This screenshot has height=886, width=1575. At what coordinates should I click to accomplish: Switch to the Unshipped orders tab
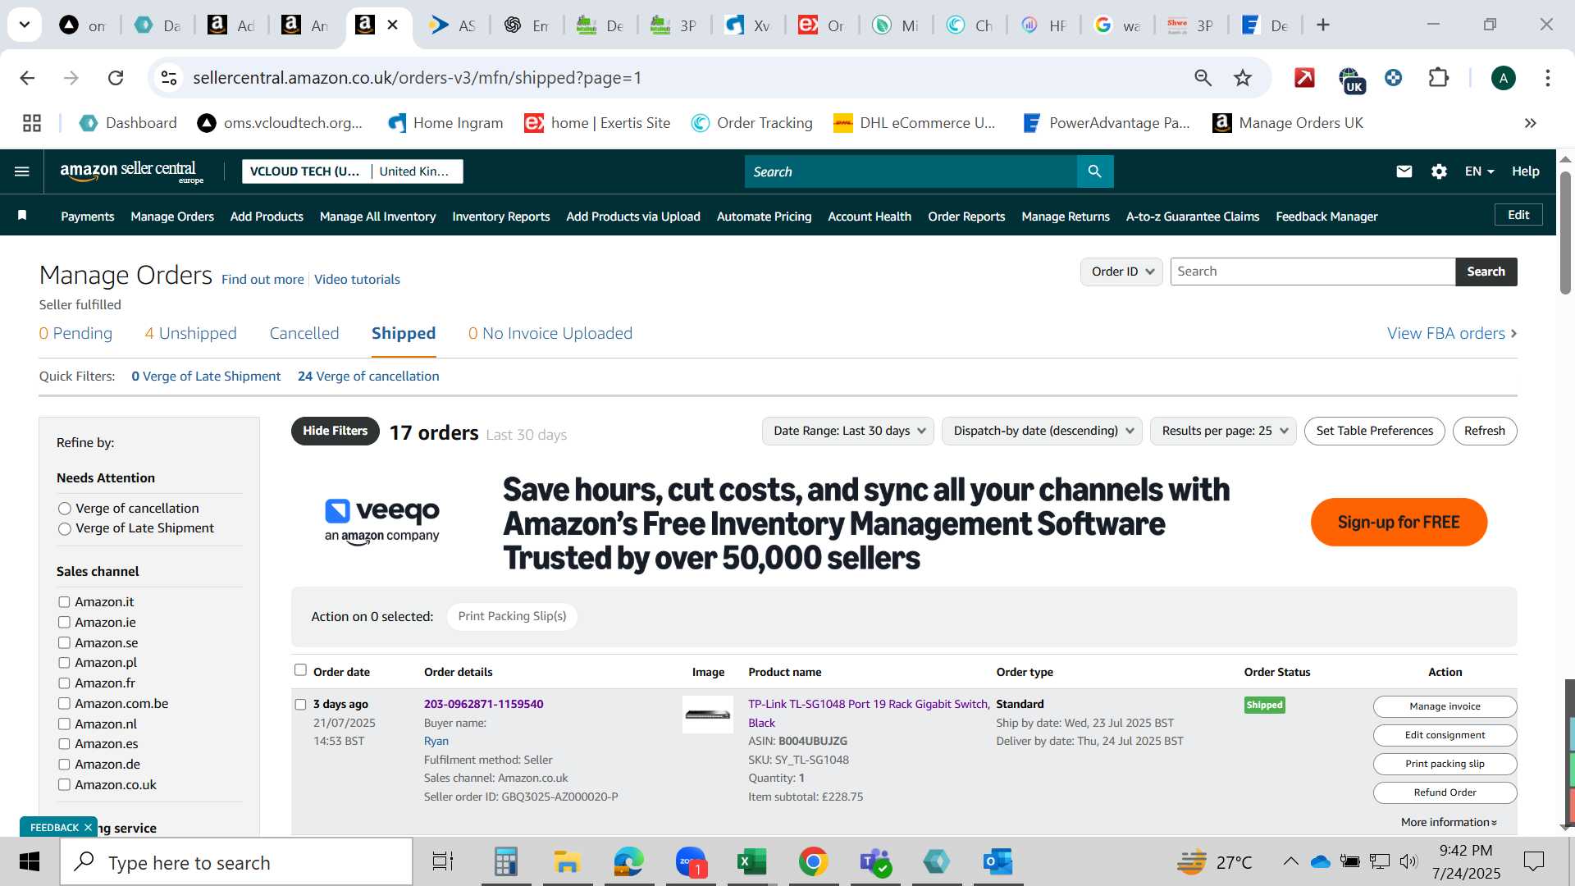point(190,333)
